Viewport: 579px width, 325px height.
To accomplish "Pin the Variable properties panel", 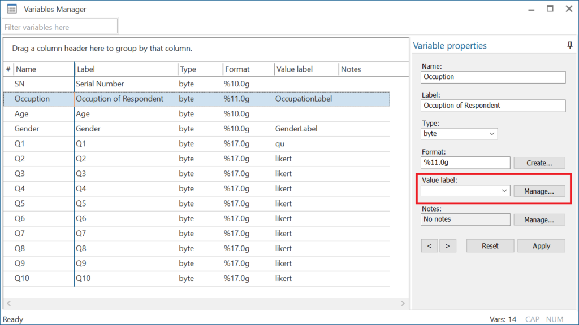I will [x=570, y=45].
